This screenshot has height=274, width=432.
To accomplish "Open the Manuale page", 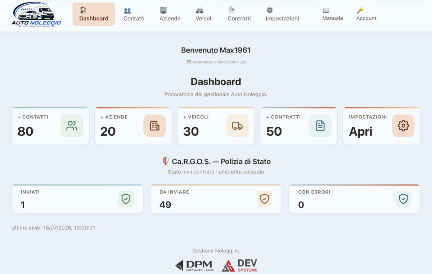I will pyautogui.click(x=333, y=14).
